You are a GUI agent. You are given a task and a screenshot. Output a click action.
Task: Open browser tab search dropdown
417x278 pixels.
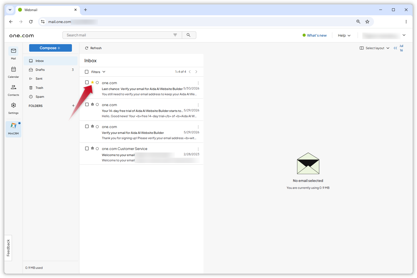click(x=10, y=10)
